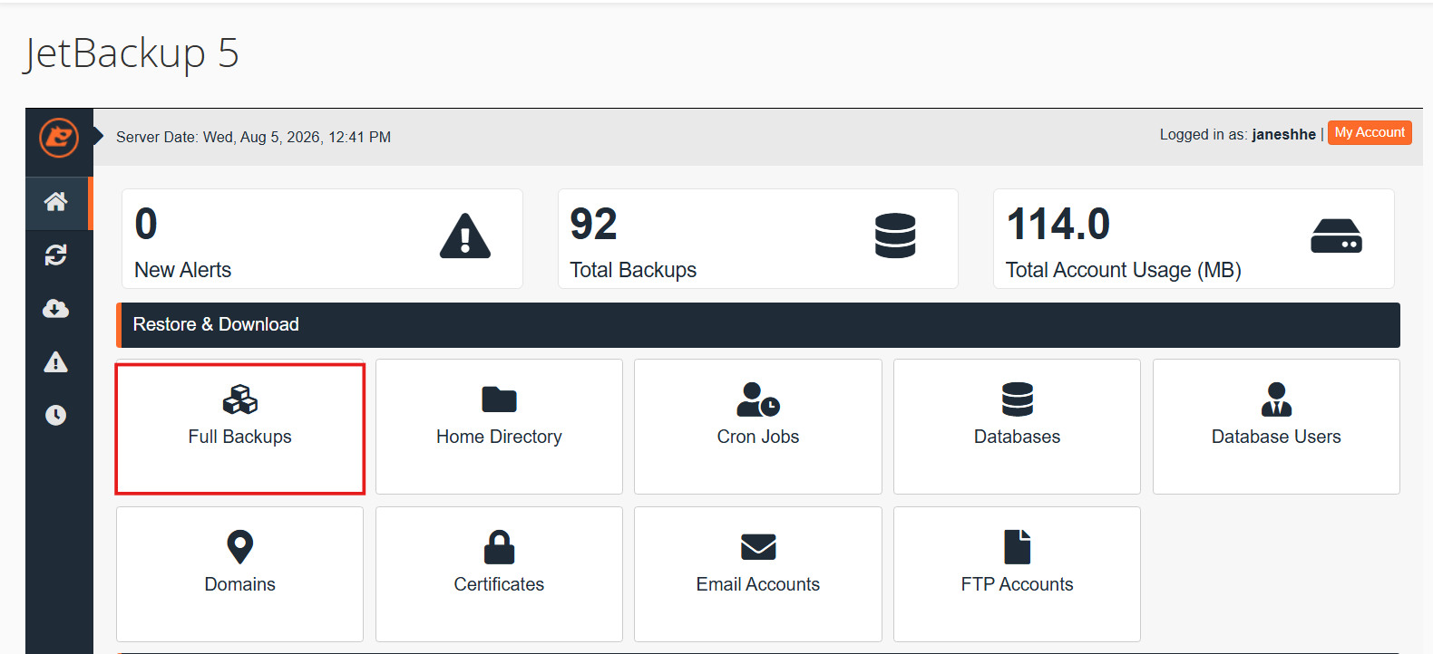Screen dimensions: 1433x654
Task: Click the "Total Account Usage (MB)" label
Action: point(1124,270)
